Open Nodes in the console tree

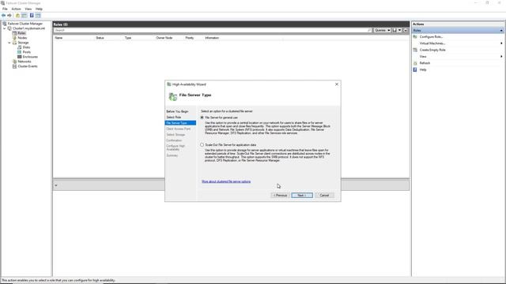click(22, 38)
